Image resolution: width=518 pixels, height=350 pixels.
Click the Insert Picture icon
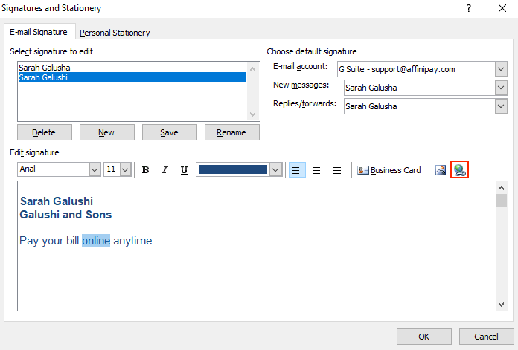[441, 170]
